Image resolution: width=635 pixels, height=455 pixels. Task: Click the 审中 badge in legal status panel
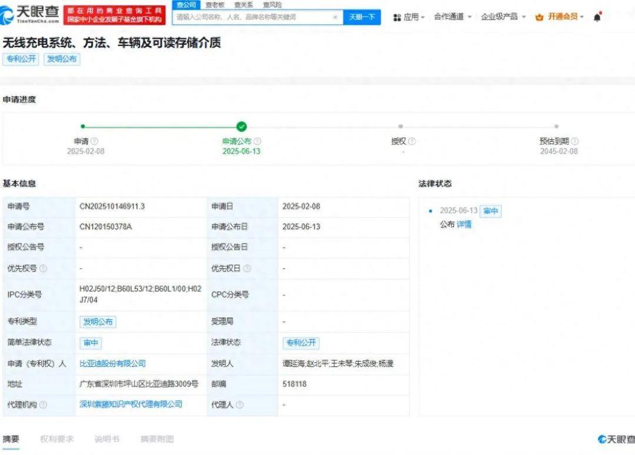pyautogui.click(x=490, y=211)
